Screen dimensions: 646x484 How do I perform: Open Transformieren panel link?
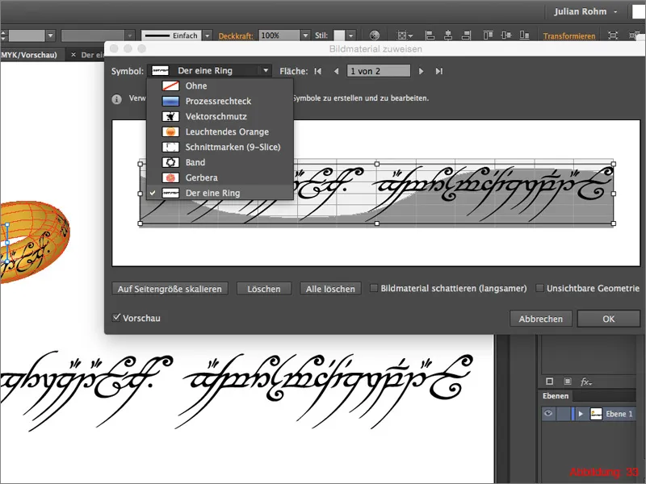(x=569, y=36)
